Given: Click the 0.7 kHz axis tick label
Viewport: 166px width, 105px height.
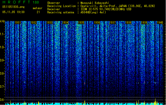Looking at the screenshot, I should click(2, 87).
